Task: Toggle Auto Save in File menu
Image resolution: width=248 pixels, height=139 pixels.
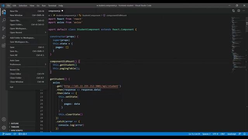Action: tap(27, 60)
